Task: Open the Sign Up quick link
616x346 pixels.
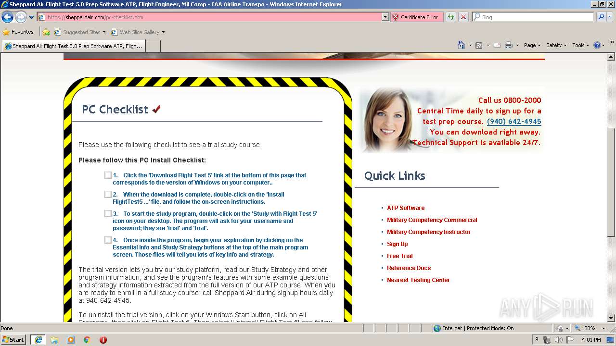Action: click(x=398, y=244)
